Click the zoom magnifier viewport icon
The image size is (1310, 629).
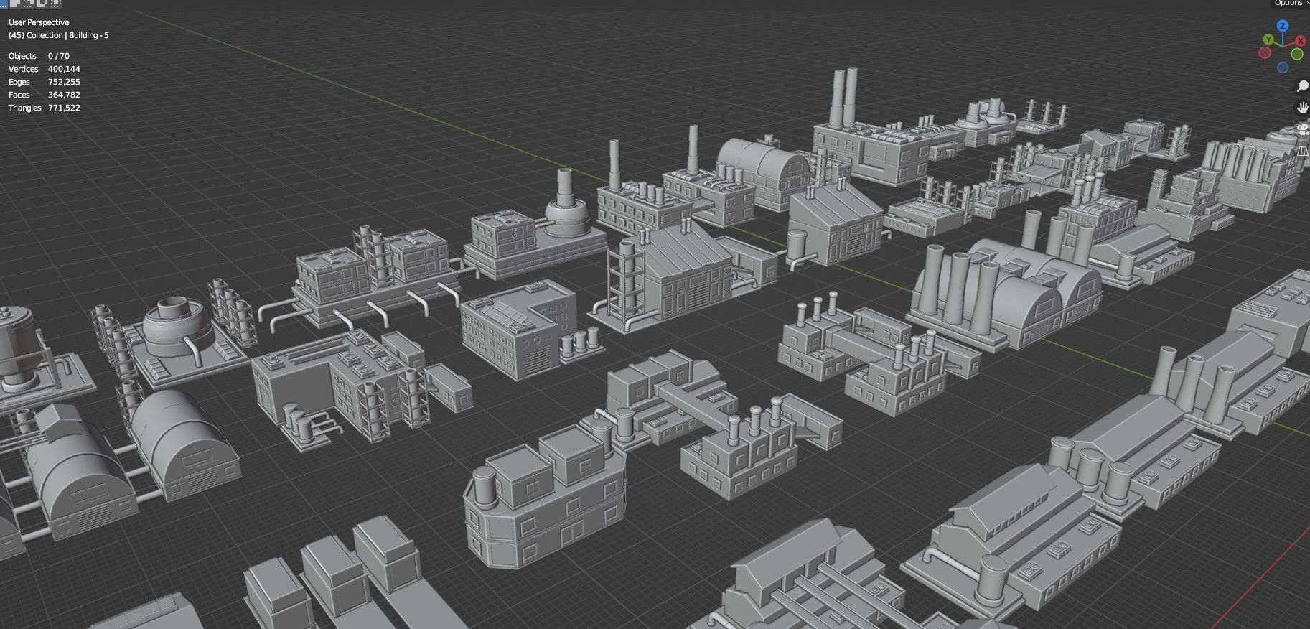(1303, 86)
